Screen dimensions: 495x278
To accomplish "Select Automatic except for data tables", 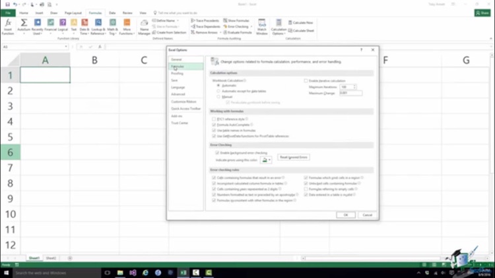I will [218, 91].
